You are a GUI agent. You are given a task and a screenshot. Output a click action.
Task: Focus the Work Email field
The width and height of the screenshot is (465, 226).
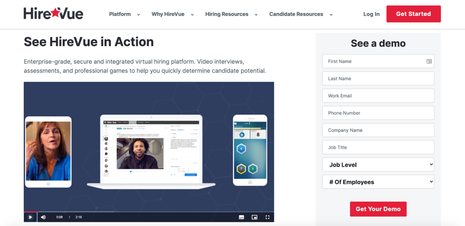[378, 96]
